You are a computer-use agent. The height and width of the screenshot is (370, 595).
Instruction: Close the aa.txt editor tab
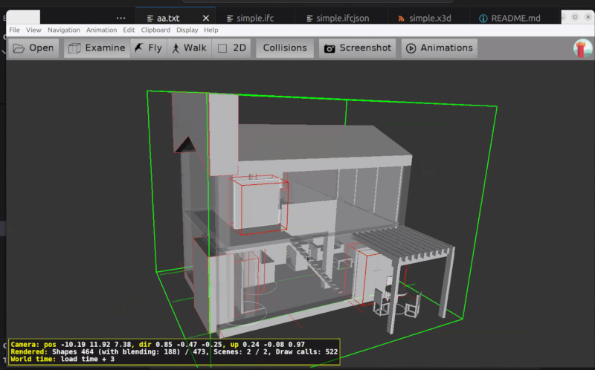[206, 18]
